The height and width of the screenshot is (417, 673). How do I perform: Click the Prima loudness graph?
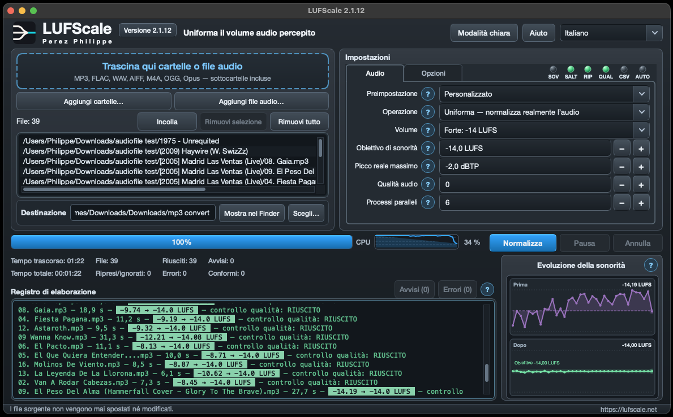582,306
